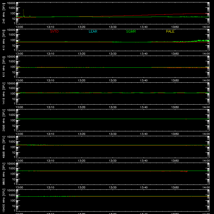214x214 pixels.
Task: Click the 14:00 tick under 1415 MHz plot
Action: 206,107
